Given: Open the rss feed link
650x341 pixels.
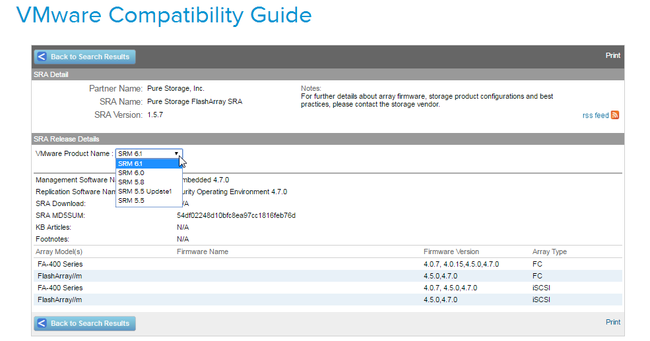Looking at the screenshot, I should point(595,115).
